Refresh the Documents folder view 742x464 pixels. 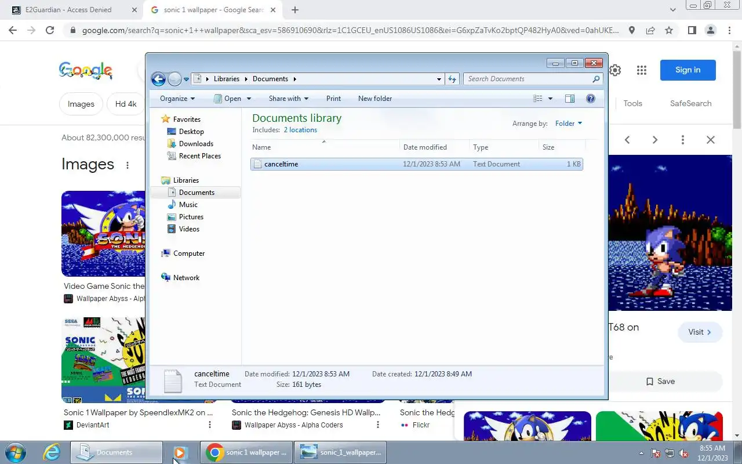(x=452, y=79)
